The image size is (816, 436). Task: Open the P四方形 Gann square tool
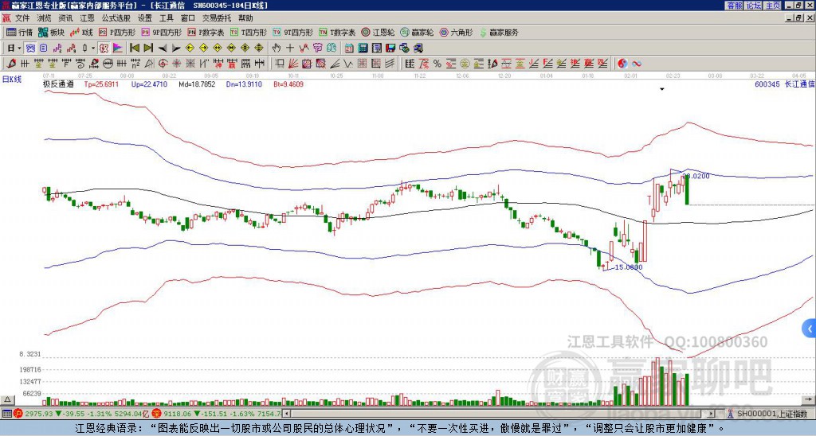(x=117, y=32)
